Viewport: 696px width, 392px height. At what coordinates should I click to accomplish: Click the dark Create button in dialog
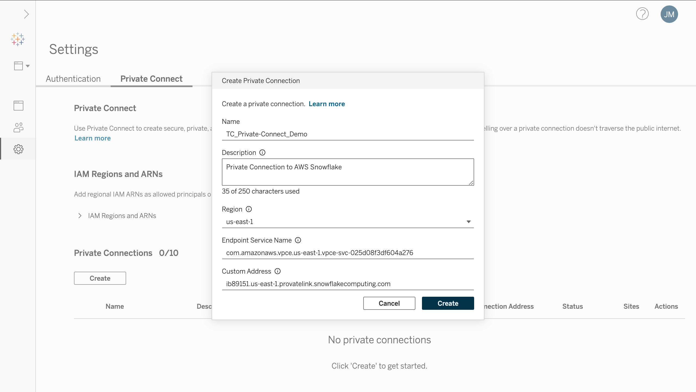pos(448,303)
